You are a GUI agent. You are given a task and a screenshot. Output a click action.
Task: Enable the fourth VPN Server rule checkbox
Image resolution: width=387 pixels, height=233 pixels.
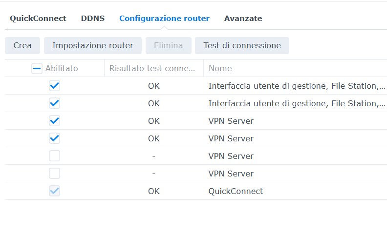point(55,174)
